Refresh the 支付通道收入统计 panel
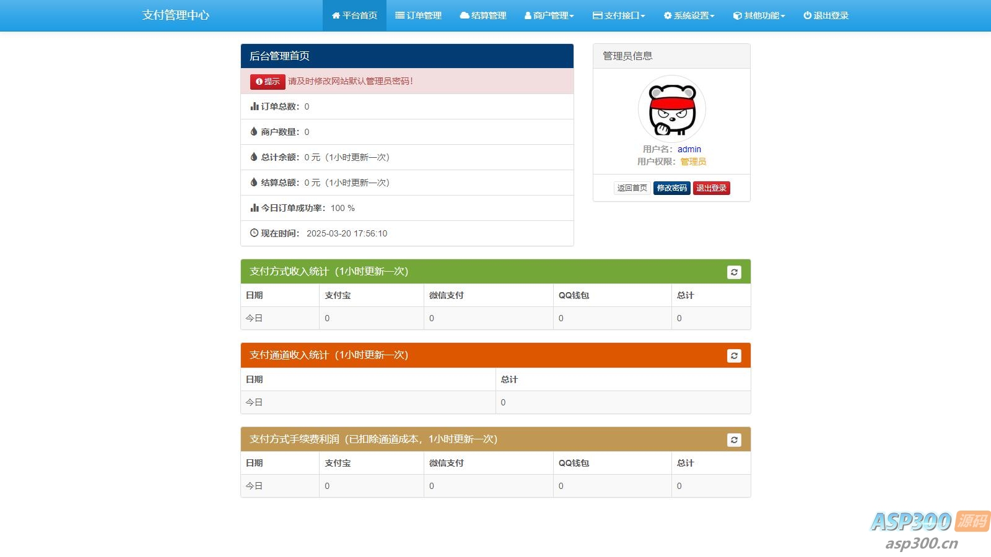The width and height of the screenshot is (991, 557). click(x=734, y=355)
